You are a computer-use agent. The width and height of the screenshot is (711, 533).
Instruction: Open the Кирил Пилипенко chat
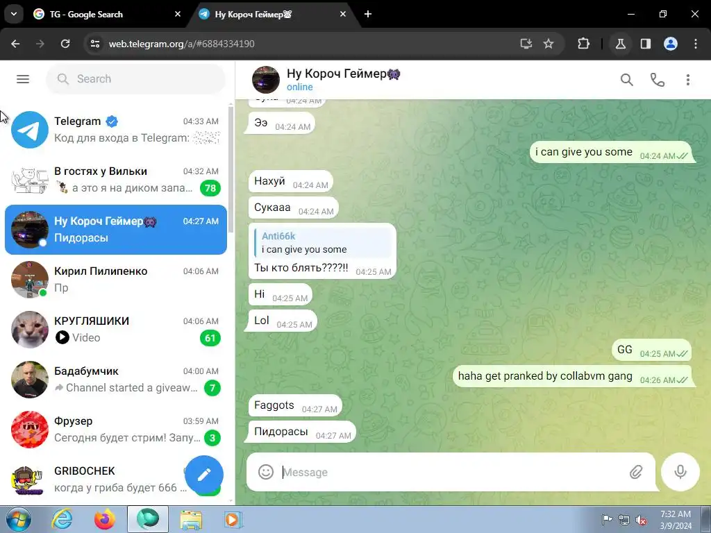point(116,279)
